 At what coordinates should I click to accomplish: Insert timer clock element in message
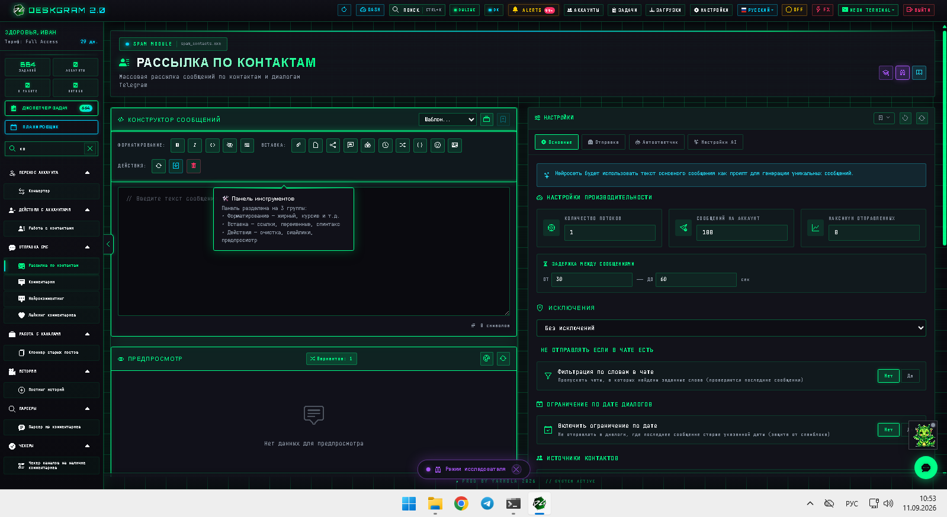386,145
